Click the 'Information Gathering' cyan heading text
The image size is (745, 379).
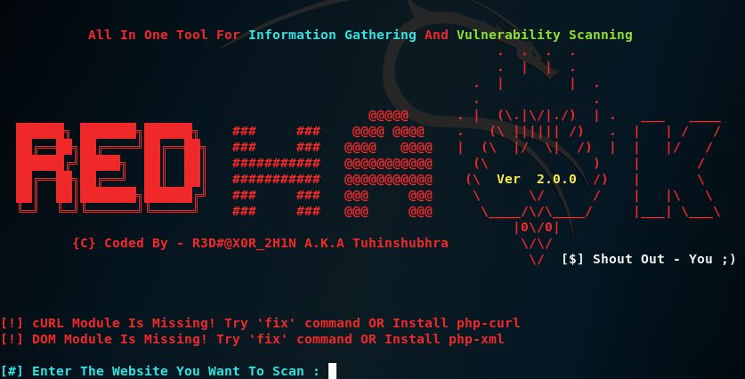(332, 35)
